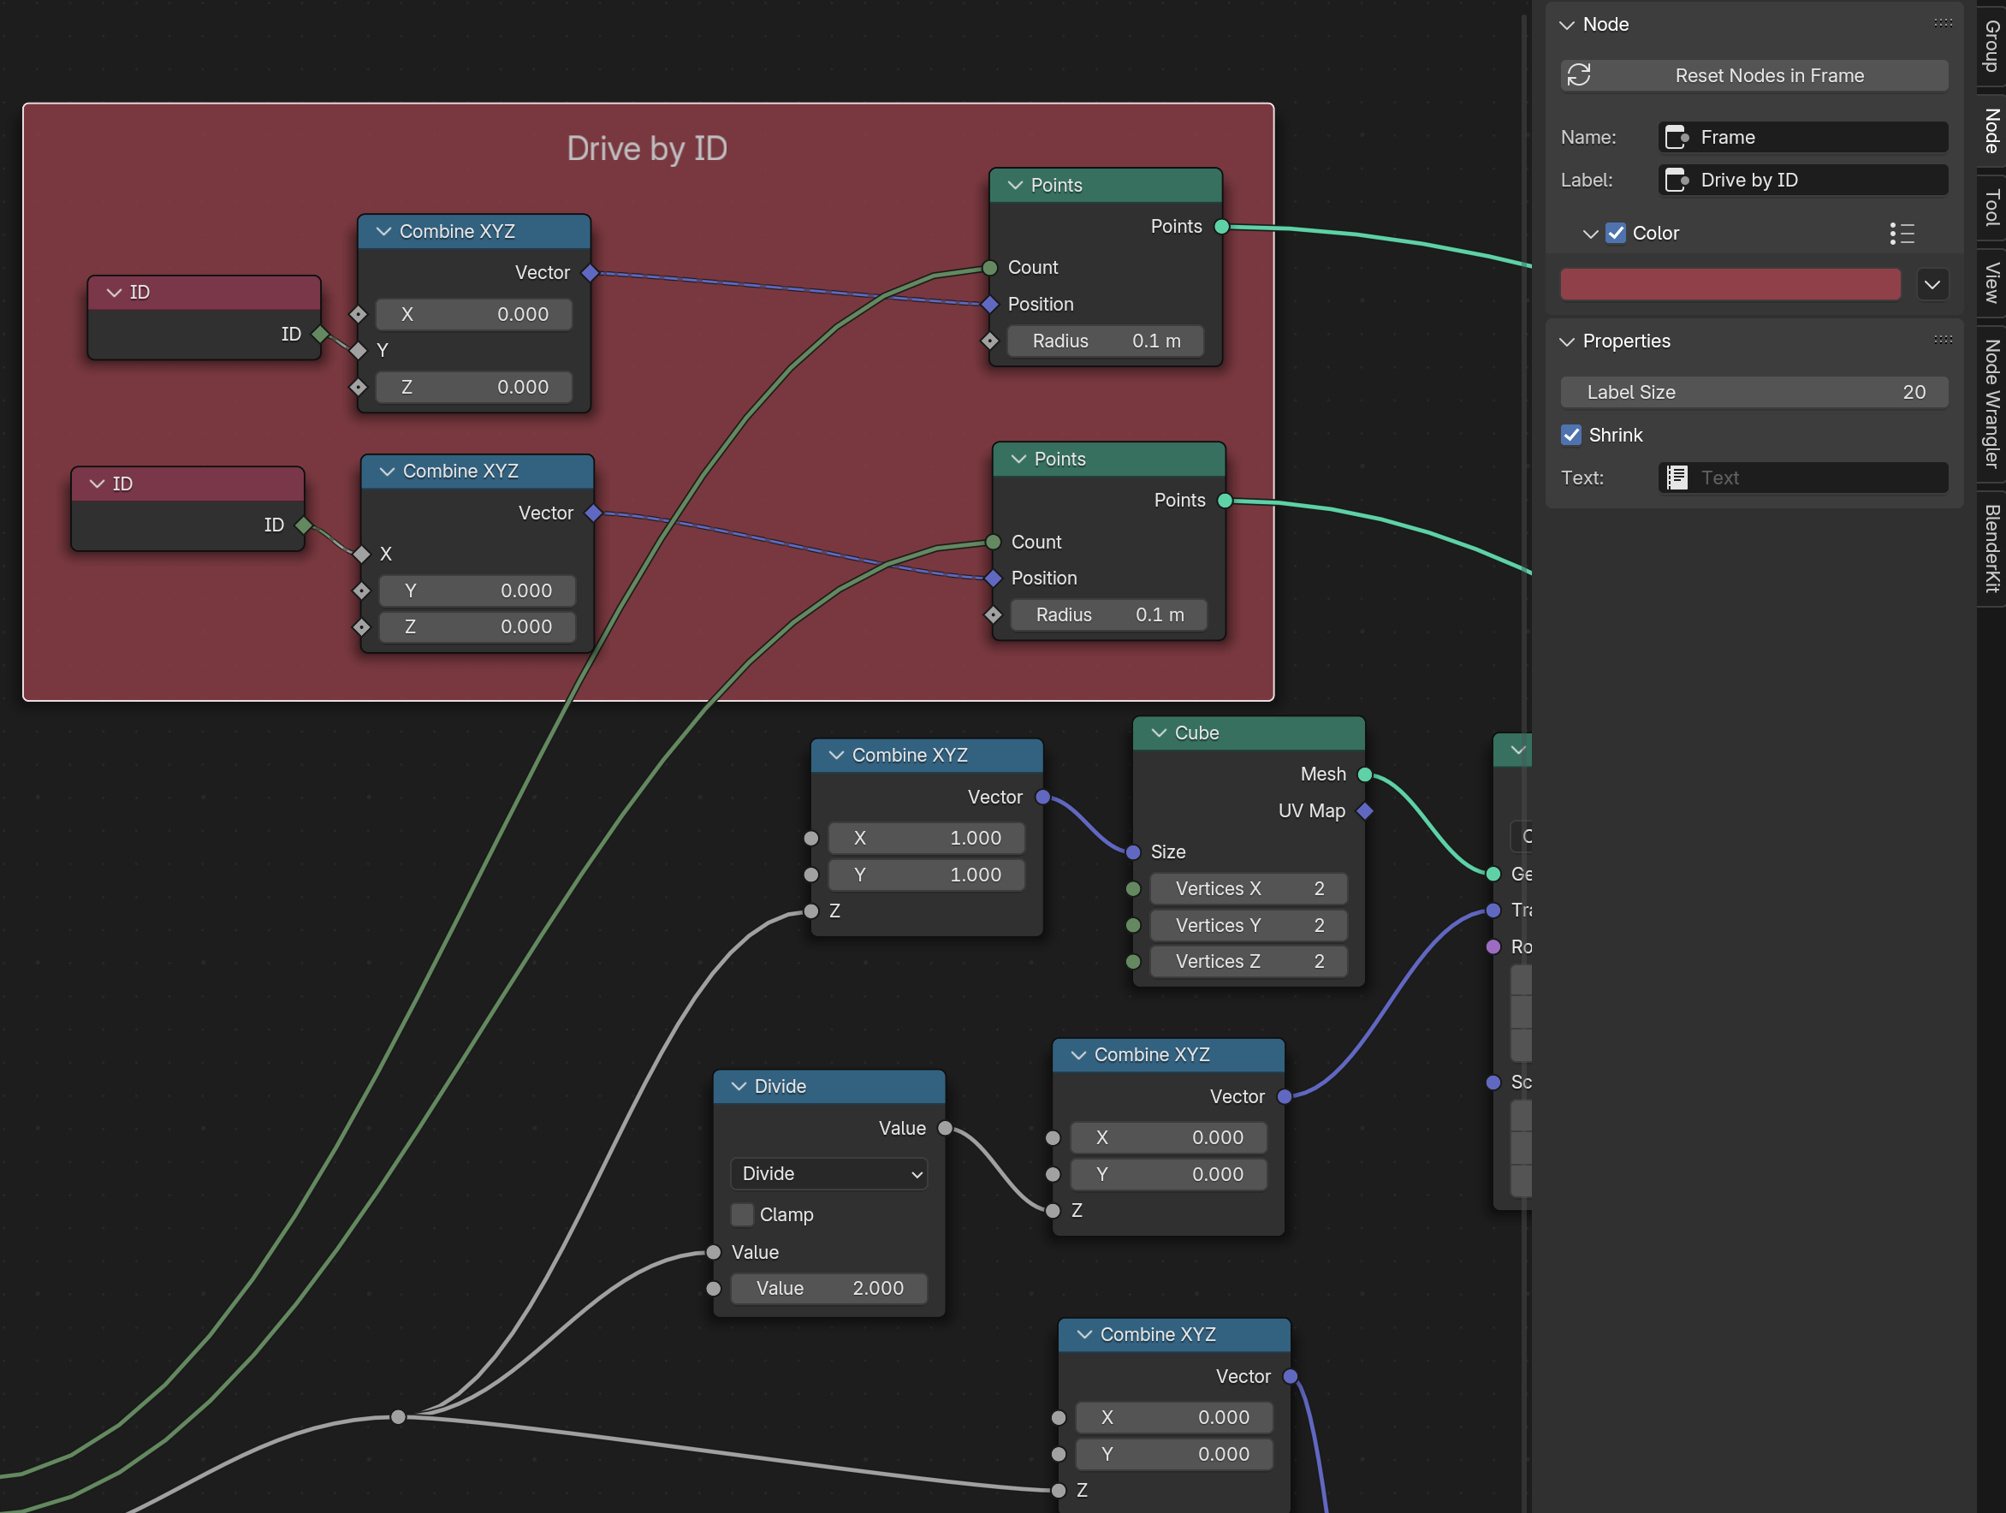Switch to the Group sidebar tab

click(1991, 46)
